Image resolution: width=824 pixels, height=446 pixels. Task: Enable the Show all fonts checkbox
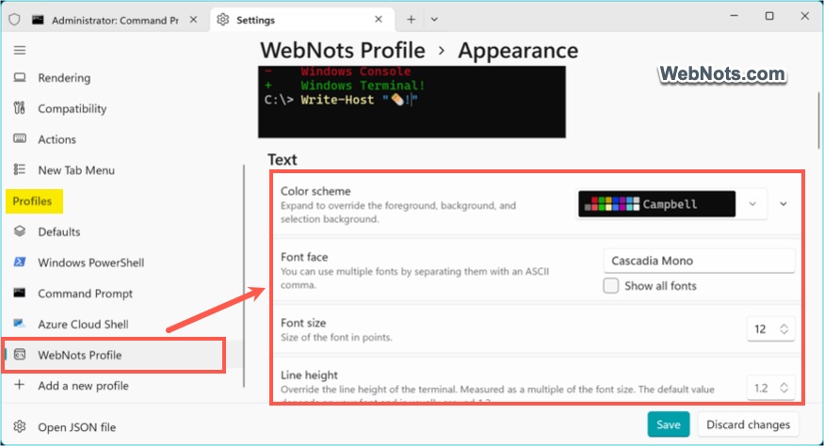click(x=610, y=286)
